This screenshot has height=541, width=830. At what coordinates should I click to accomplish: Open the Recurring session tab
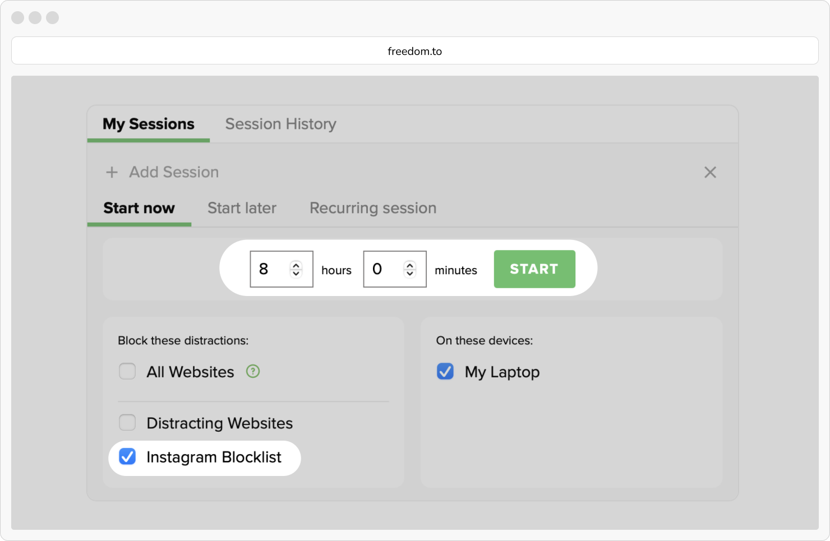pyautogui.click(x=373, y=208)
